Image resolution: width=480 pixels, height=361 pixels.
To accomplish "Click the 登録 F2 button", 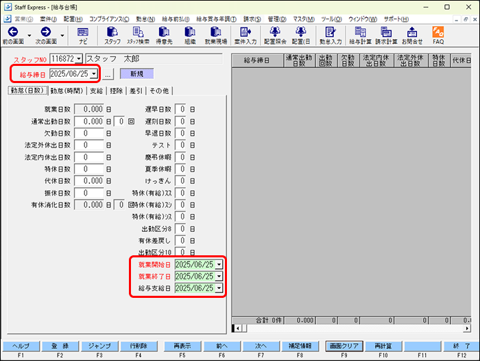I will point(60,346).
